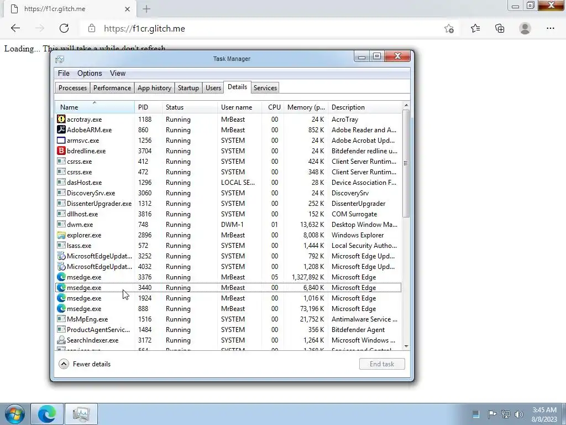
Task: Go back in the Edge browser
Action: click(15, 28)
